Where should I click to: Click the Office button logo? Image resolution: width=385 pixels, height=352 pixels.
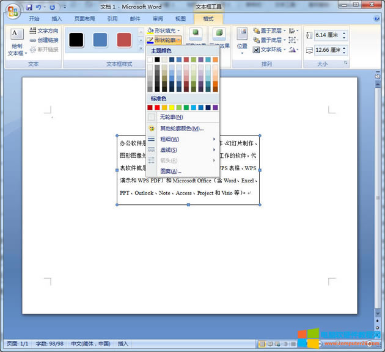(x=12, y=10)
